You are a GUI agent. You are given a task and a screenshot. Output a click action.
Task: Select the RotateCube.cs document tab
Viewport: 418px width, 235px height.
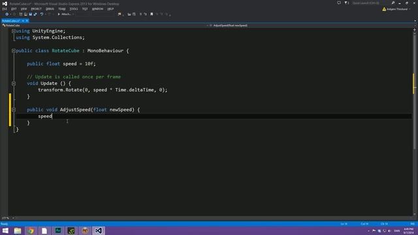point(11,21)
